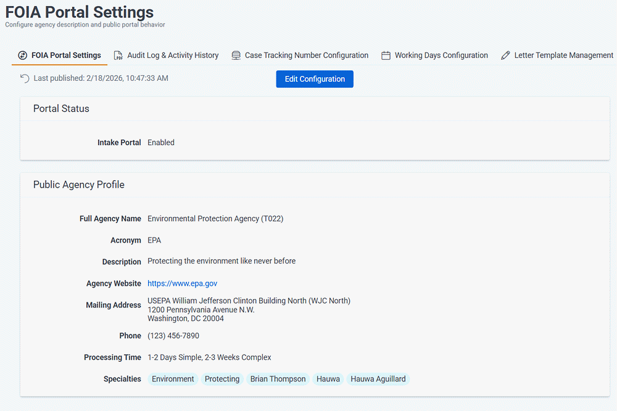Click the Brian Thompson specialty tag
Viewport: 617px width, 411px height.
[x=278, y=378]
